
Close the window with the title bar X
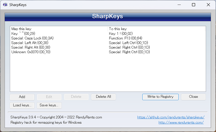(x=208, y=5)
